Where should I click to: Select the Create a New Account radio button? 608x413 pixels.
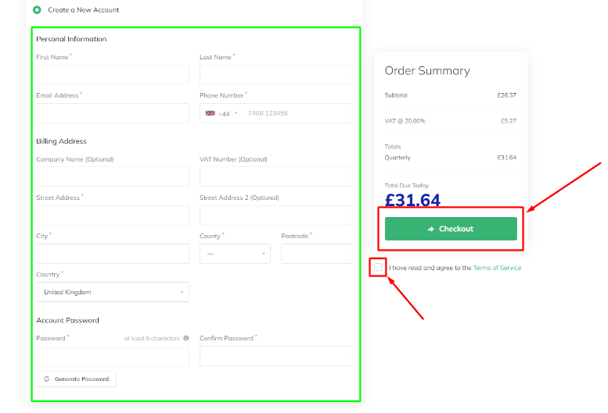(38, 9)
